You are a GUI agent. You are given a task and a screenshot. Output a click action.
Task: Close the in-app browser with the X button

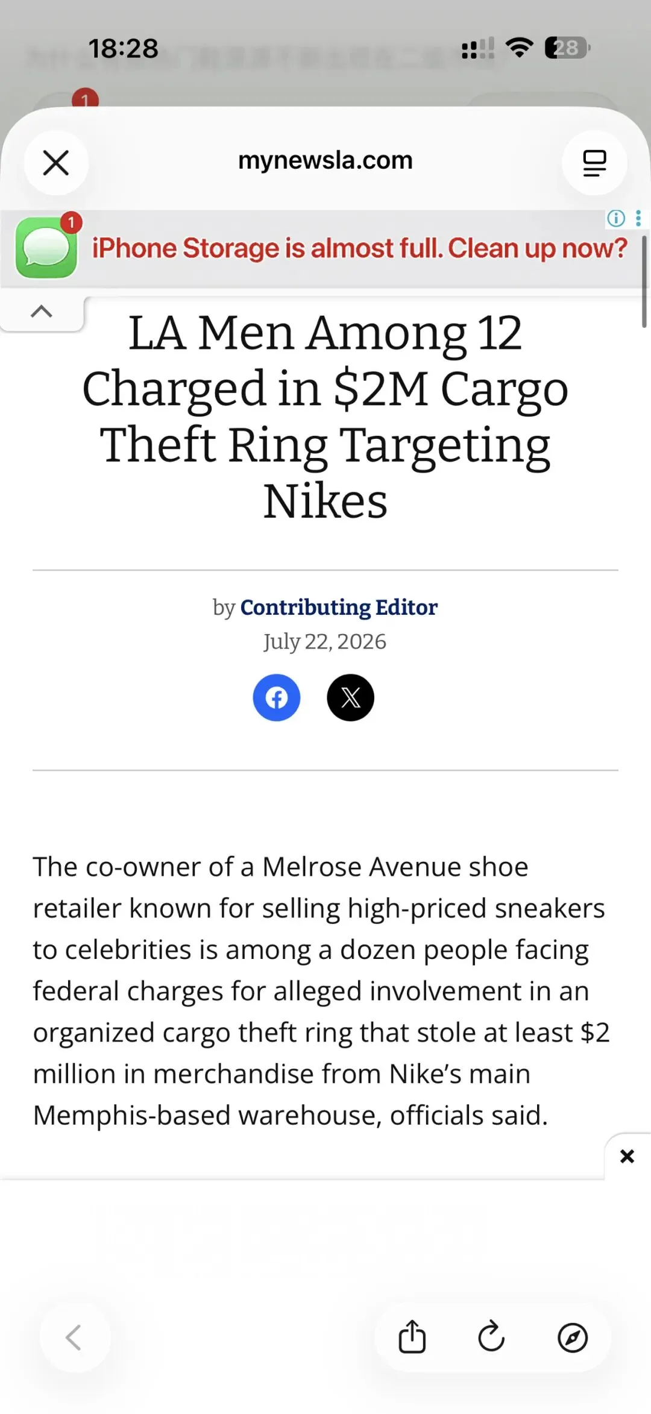(56, 163)
